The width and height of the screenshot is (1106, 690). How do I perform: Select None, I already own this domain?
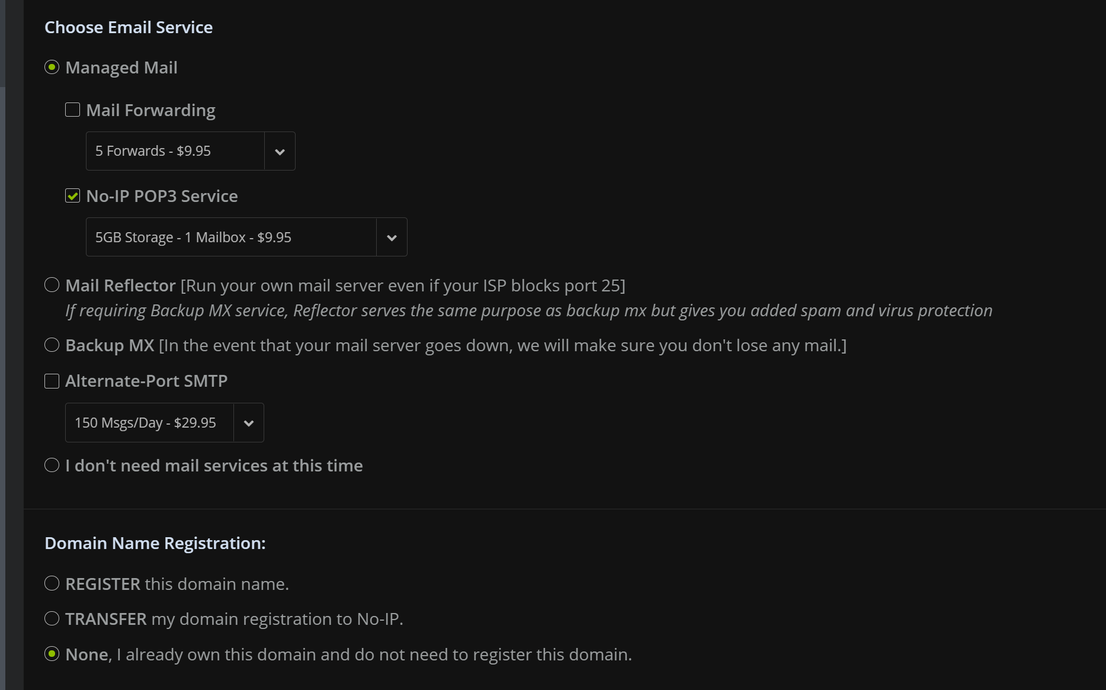(x=52, y=654)
